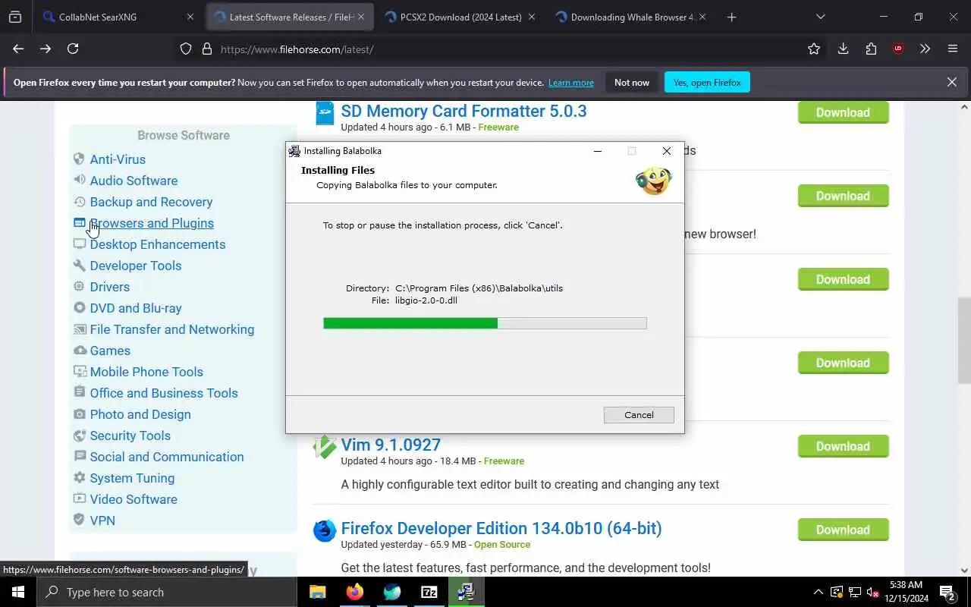
Task: Click the Drivers chip icon
Action: [79, 287]
